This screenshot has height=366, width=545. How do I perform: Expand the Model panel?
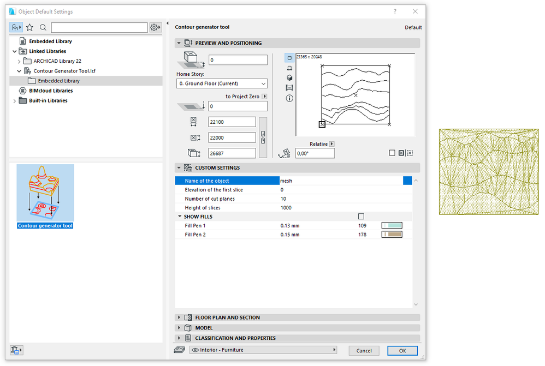[x=179, y=328]
